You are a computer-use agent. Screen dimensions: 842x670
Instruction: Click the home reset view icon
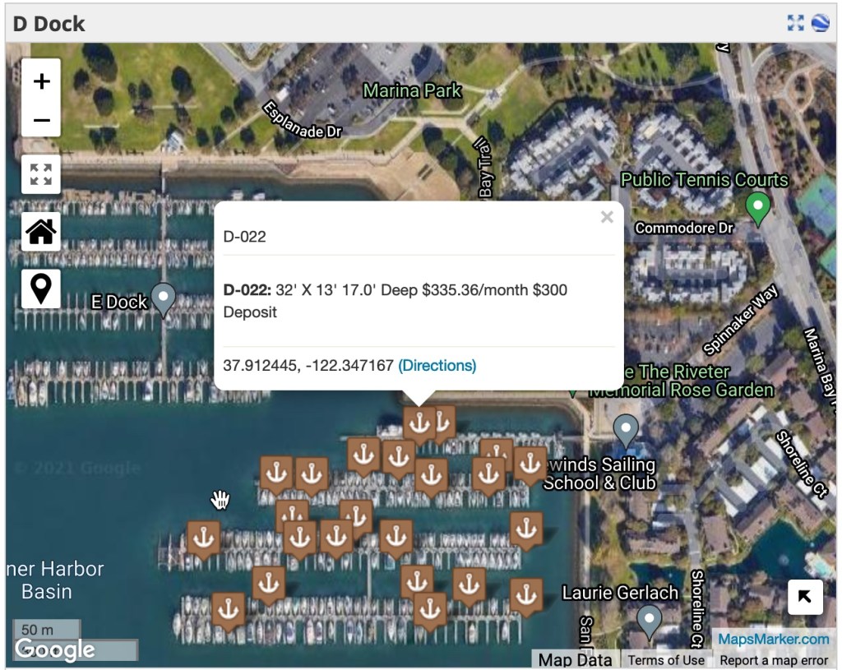(41, 232)
